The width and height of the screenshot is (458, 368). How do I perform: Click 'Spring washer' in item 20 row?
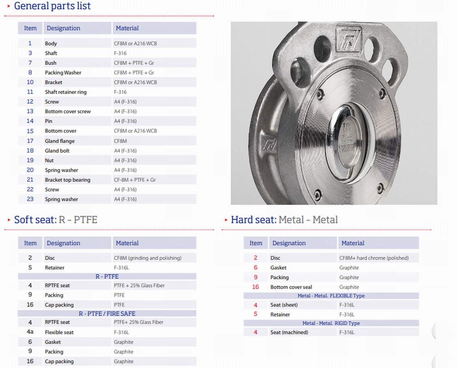pyautogui.click(x=61, y=170)
